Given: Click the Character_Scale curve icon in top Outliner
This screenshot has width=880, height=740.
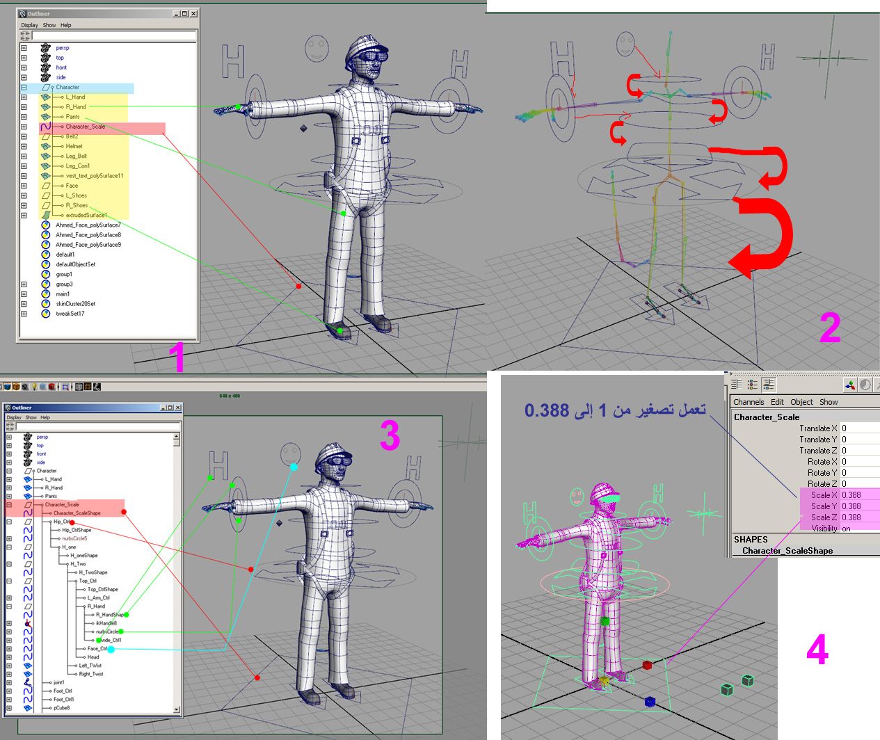Looking at the screenshot, I should [46, 127].
